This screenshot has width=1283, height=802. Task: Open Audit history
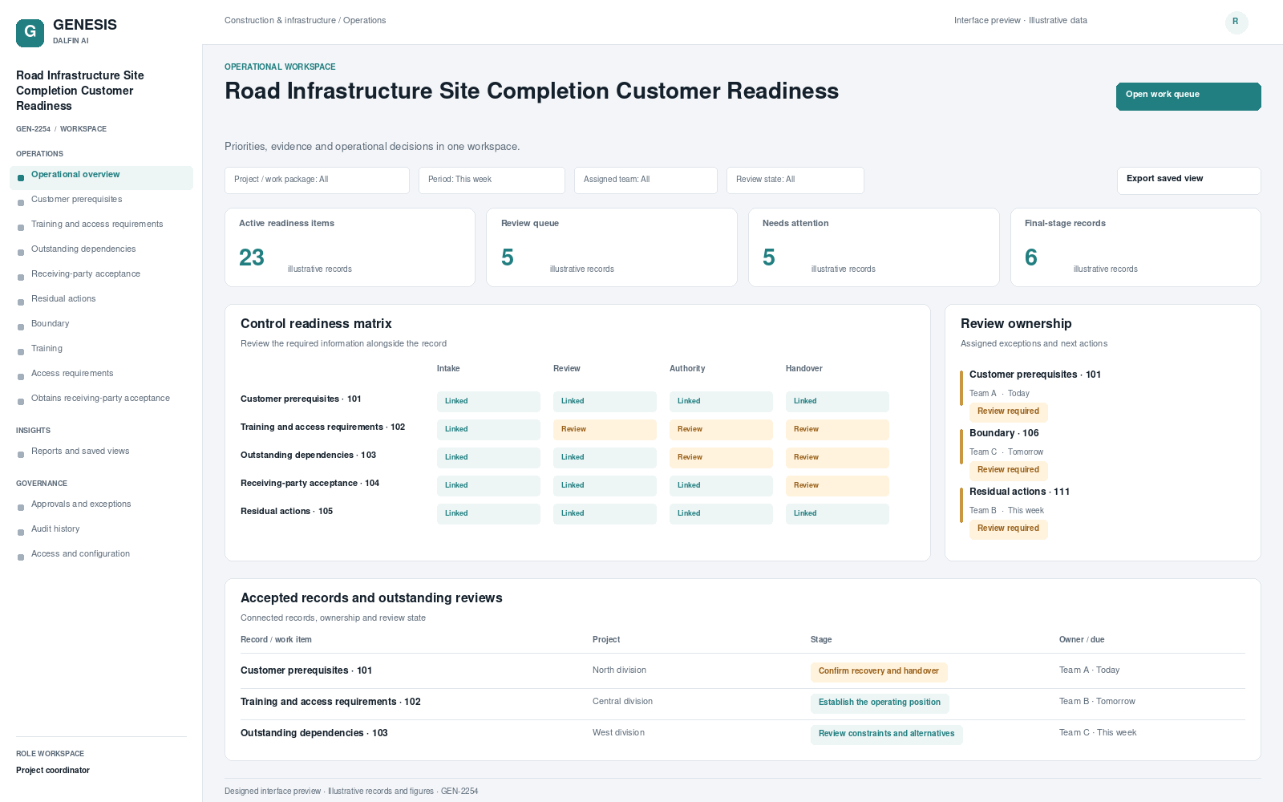pos(101,529)
